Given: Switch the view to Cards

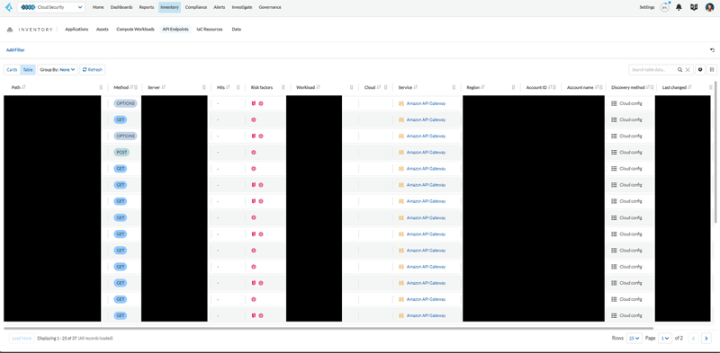Looking at the screenshot, I should click(x=12, y=70).
